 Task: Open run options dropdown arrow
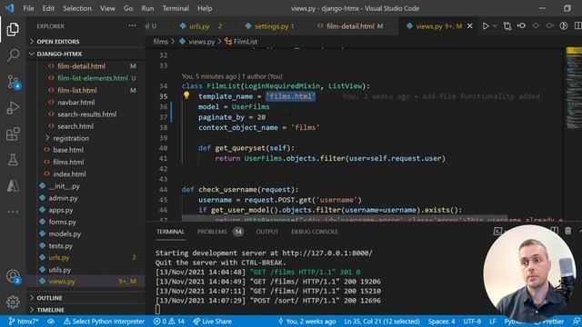click(x=495, y=26)
